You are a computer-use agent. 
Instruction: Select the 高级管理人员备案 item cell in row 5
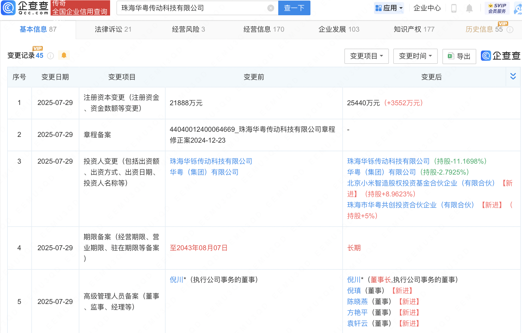(x=122, y=302)
